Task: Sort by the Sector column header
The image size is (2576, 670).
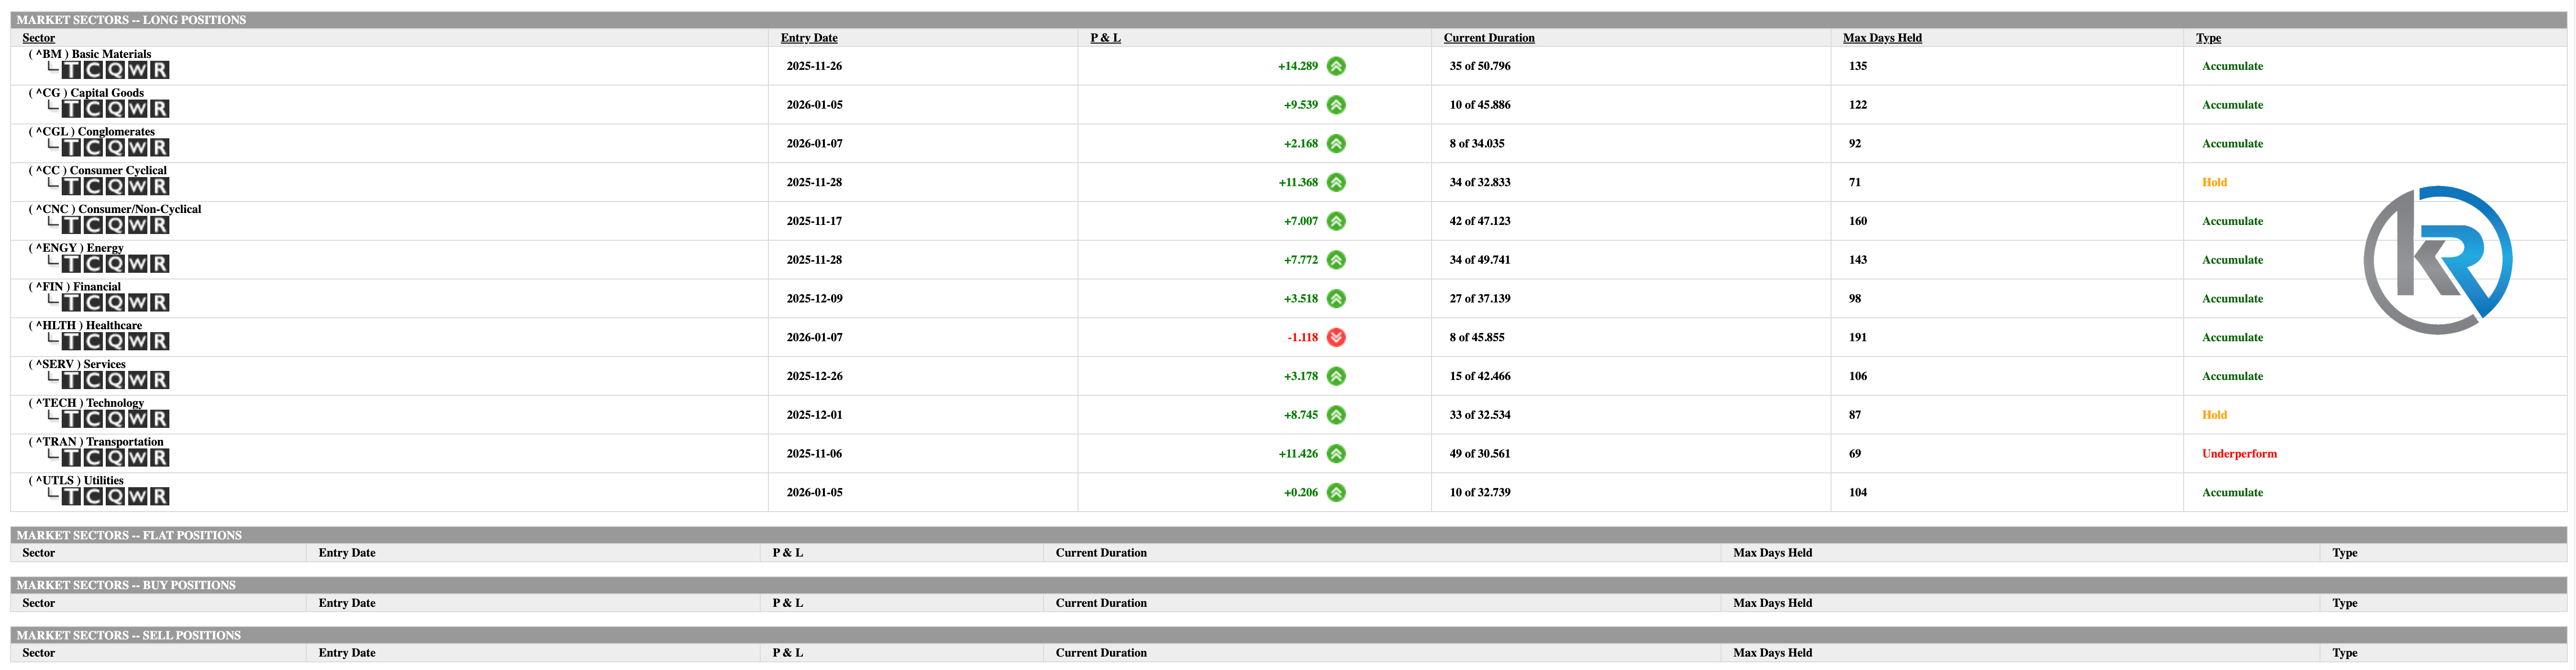Action: pyautogui.click(x=39, y=38)
